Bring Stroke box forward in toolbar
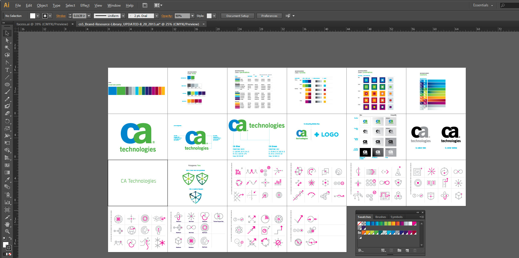 pos(9,248)
